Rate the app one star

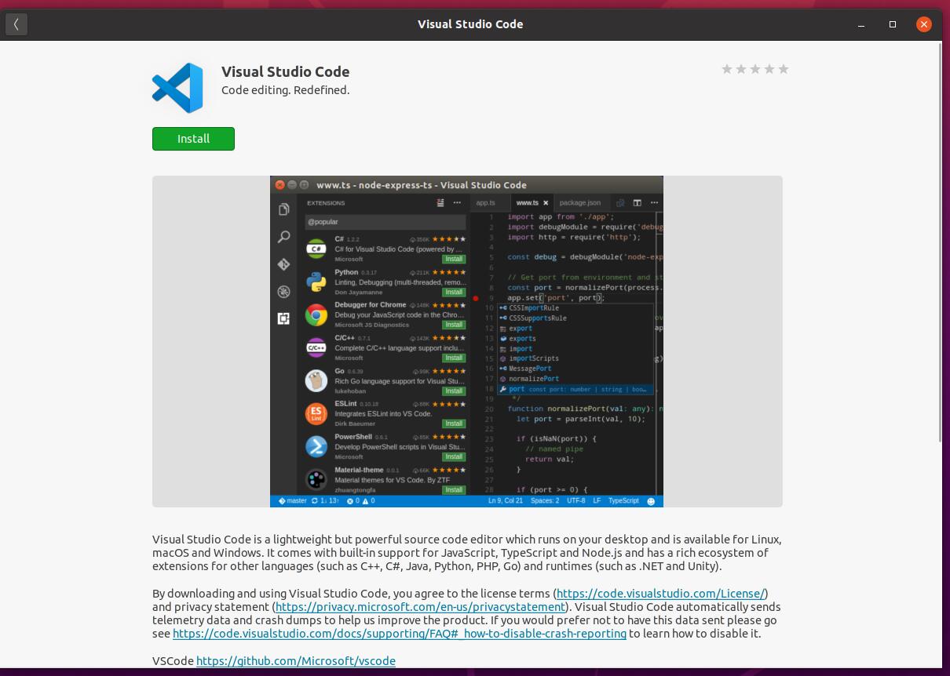click(727, 69)
